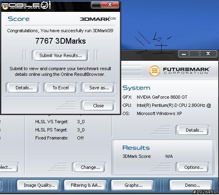Click the NVIDIA GeForce 8600 GT text
The image size is (219, 195).
[162, 97]
